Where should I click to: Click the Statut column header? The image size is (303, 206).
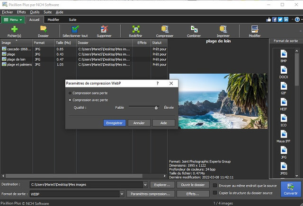pos(159,43)
